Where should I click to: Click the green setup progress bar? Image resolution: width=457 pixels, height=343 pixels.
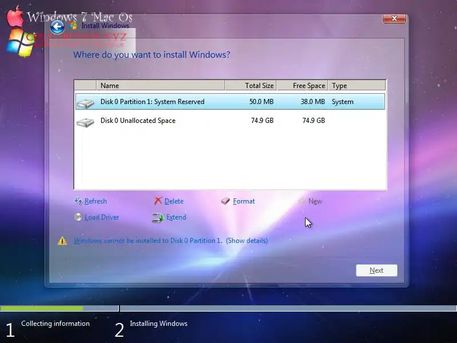point(42,308)
